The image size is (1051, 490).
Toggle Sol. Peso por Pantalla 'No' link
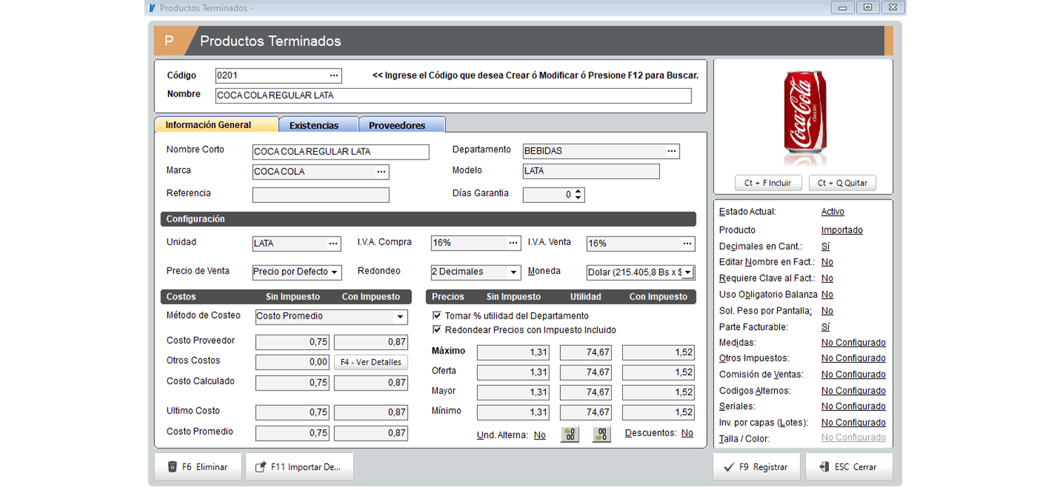point(827,311)
